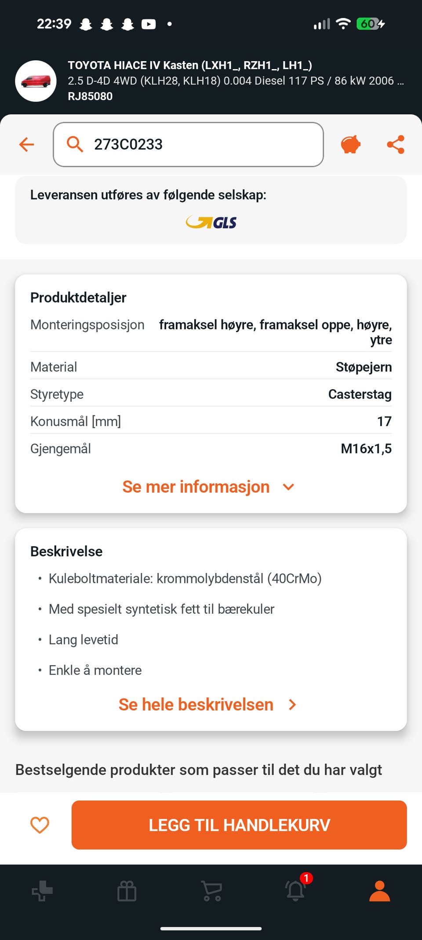This screenshot has height=940, width=422.
Task: Open the piggy bank savings icon
Action: [351, 144]
